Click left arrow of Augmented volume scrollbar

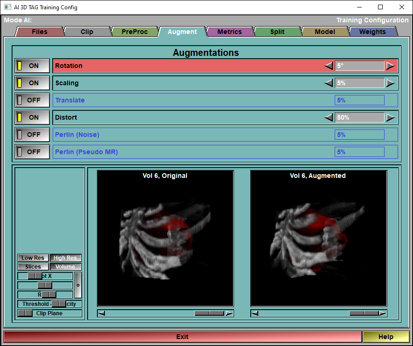tap(255, 313)
